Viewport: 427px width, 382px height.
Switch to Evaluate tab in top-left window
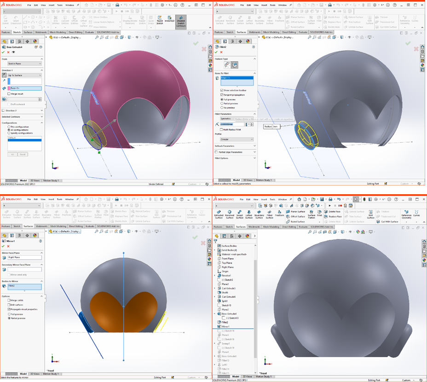point(89,33)
